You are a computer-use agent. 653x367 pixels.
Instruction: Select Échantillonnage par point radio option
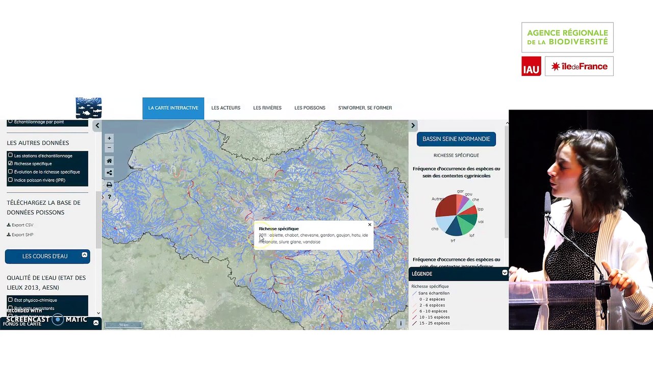coord(10,122)
